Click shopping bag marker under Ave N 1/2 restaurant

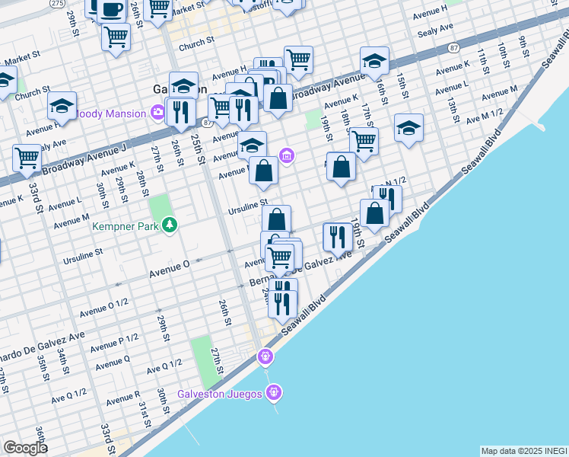pyautogui.click(x=375, y=214)
